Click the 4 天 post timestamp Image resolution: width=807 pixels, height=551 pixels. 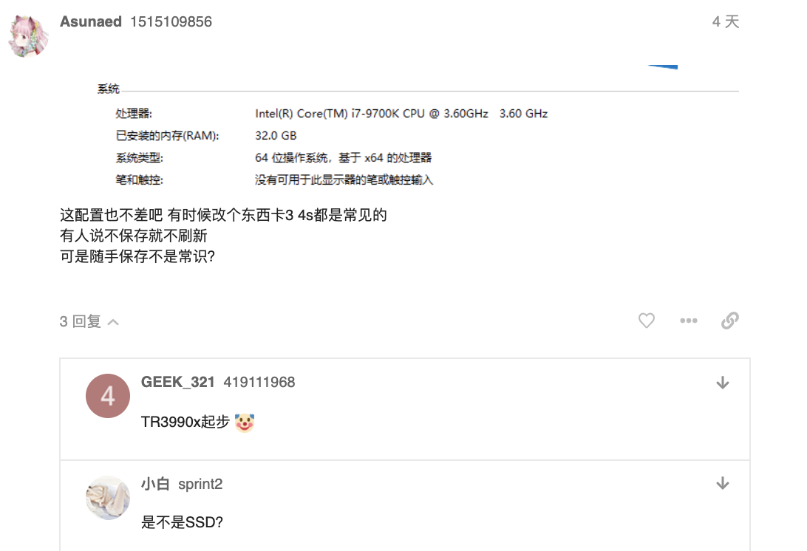pyautogui.click(x=726, y=21)
